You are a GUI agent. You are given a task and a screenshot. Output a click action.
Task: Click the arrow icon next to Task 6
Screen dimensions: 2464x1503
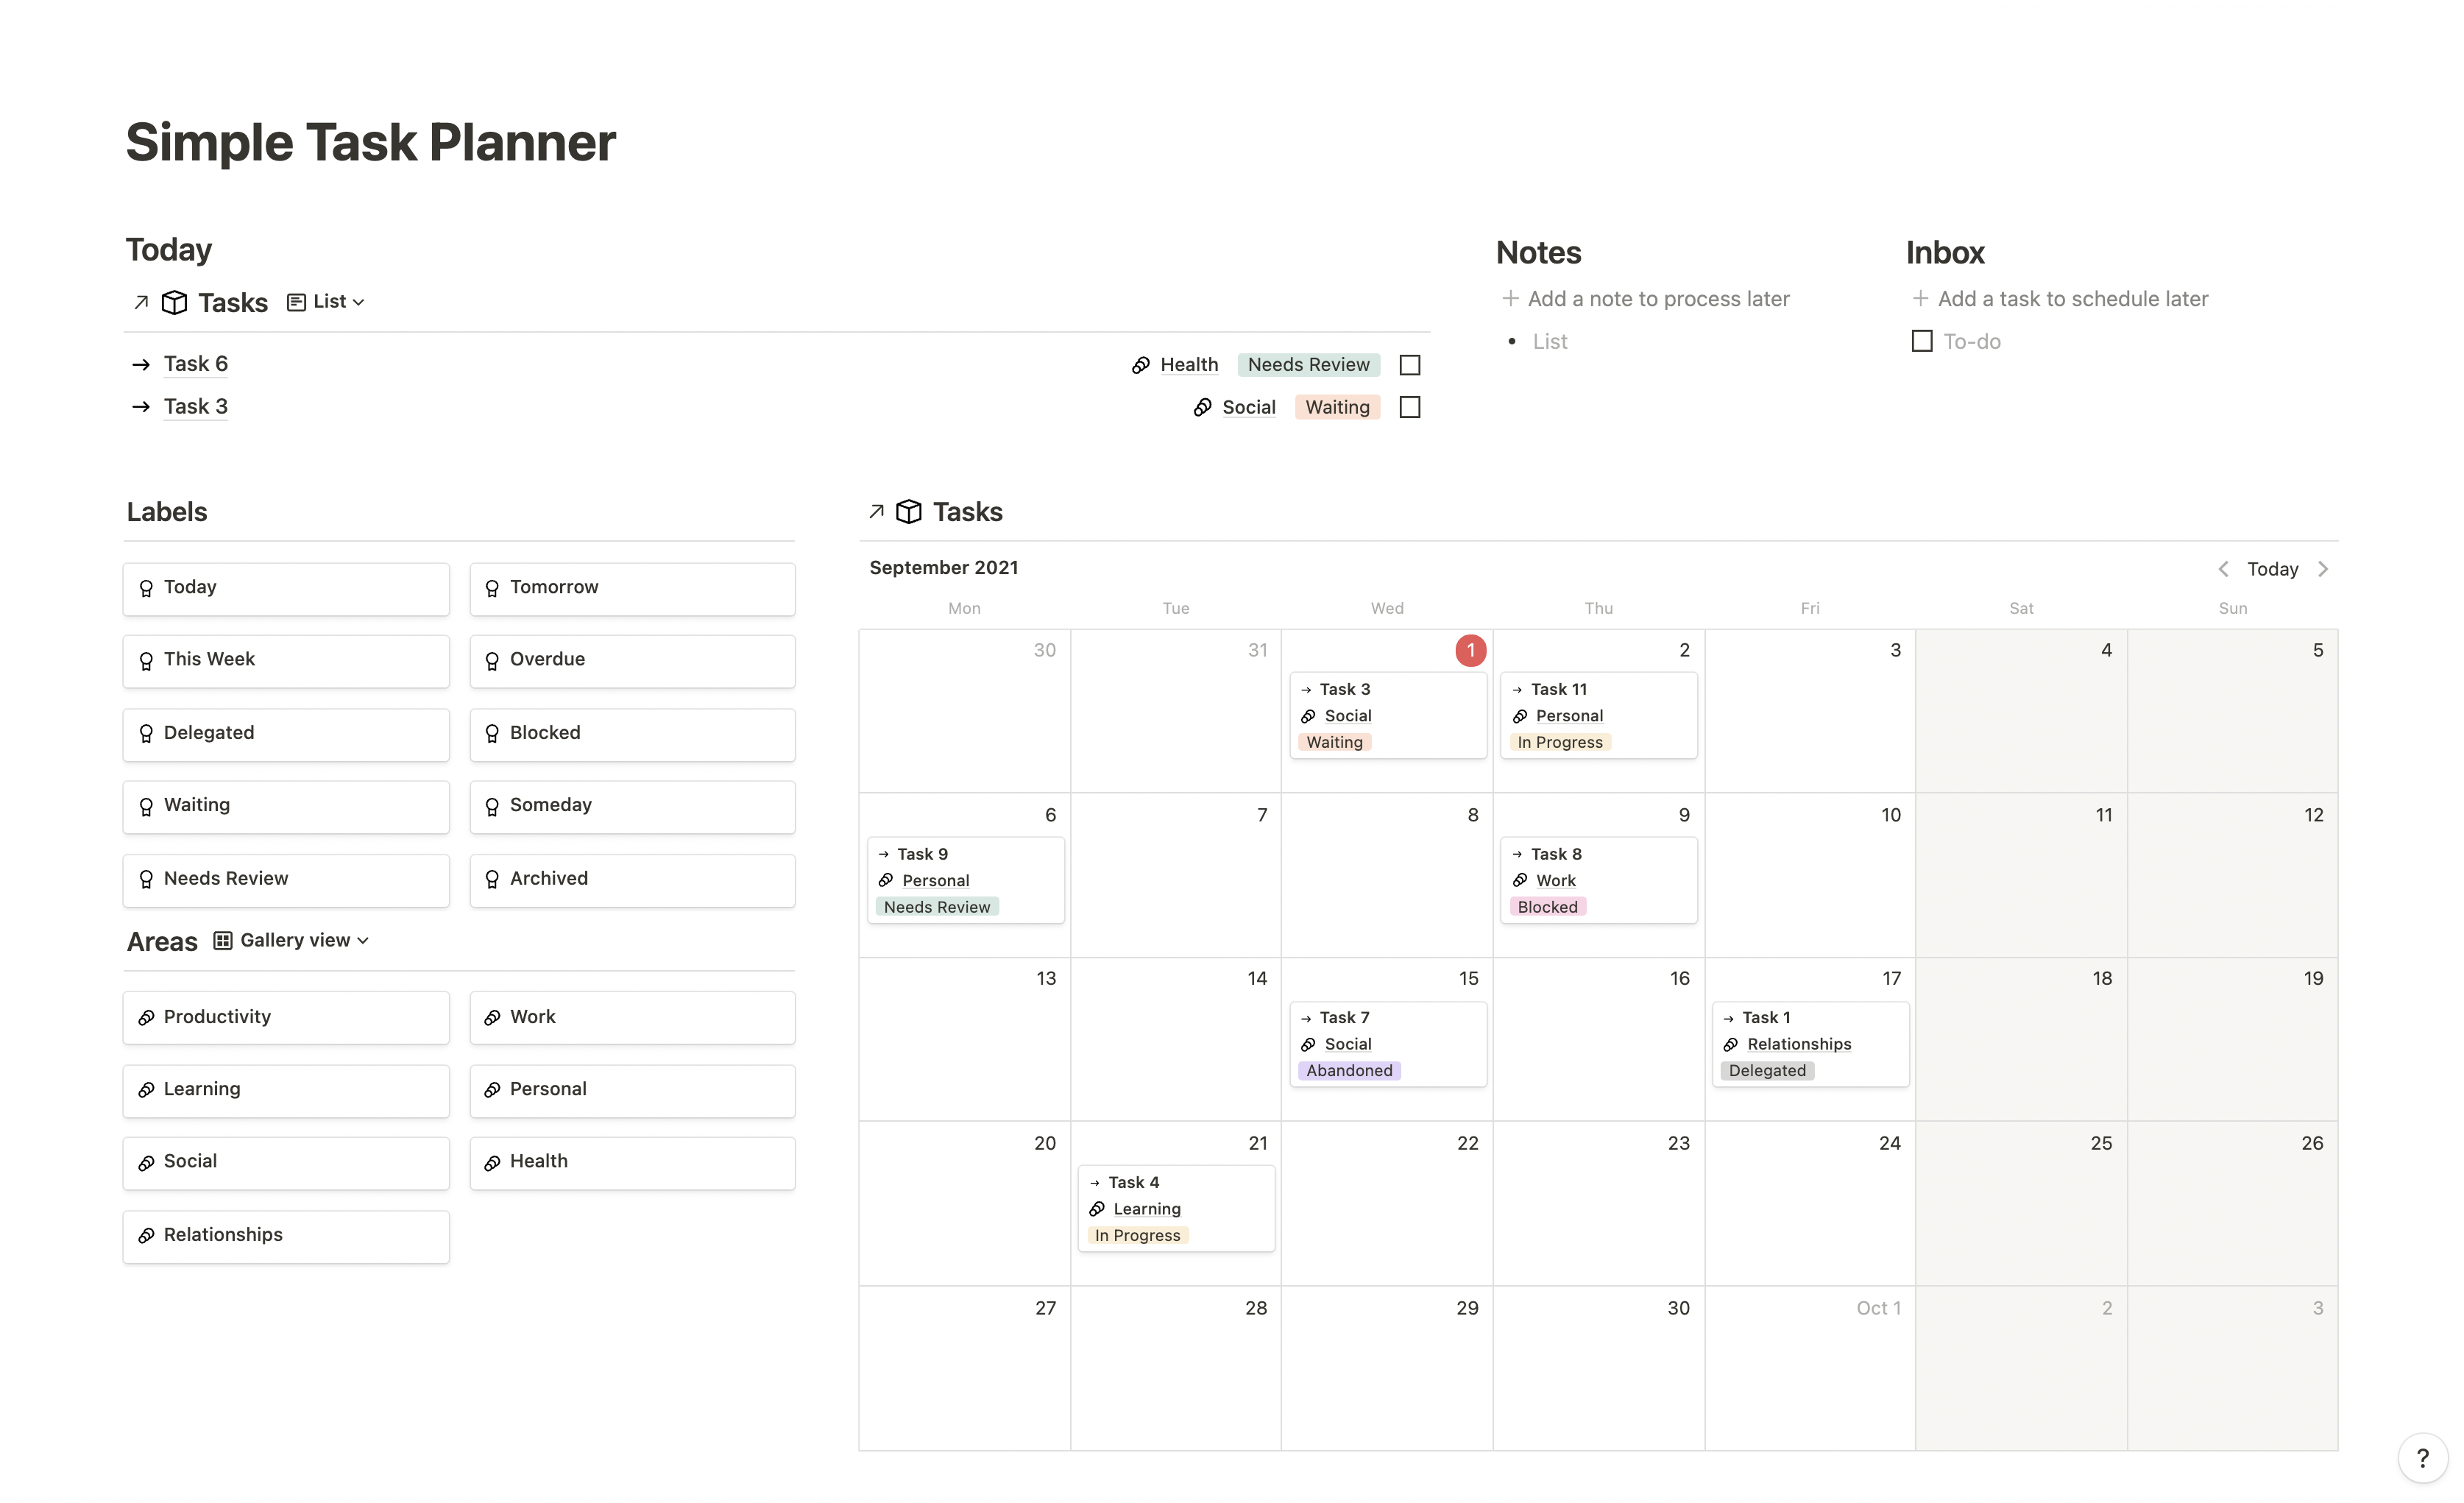pos(141,363)
